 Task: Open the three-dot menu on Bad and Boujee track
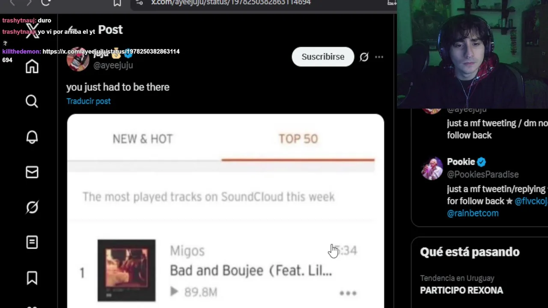coord(348,293)
